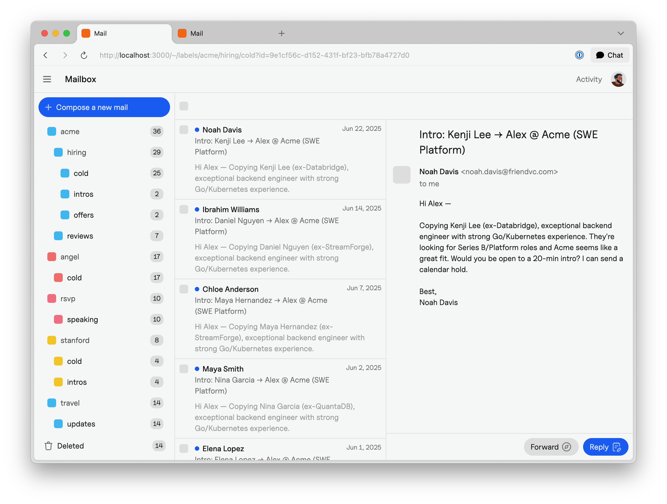Go back with the browser arrow

pyautogui.click(x=45, y=55)
